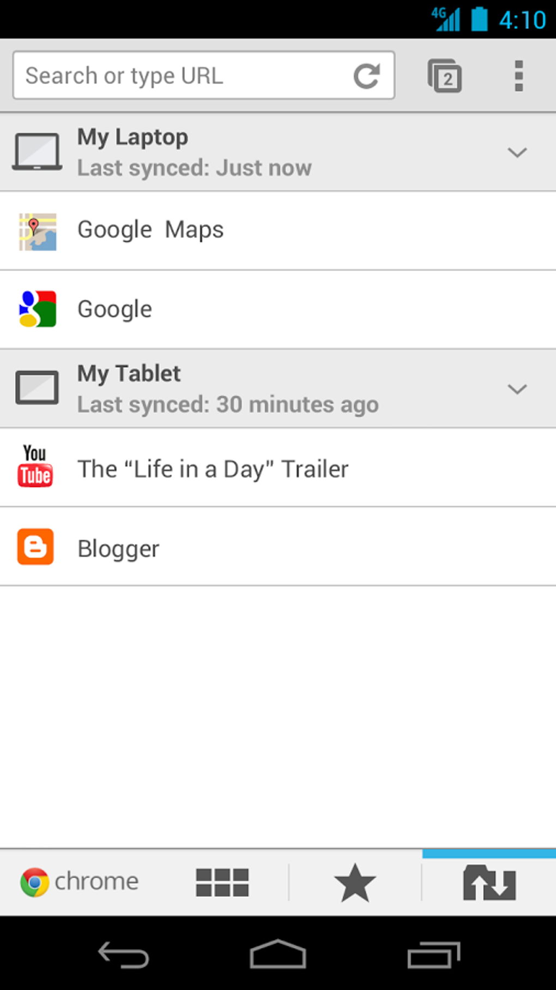Select the Other Devices sync tab

pyautogui.click(x=489, y=882)
